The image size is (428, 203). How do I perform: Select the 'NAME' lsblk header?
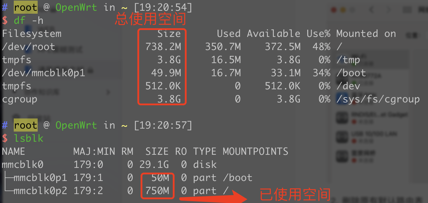point(14,152)
